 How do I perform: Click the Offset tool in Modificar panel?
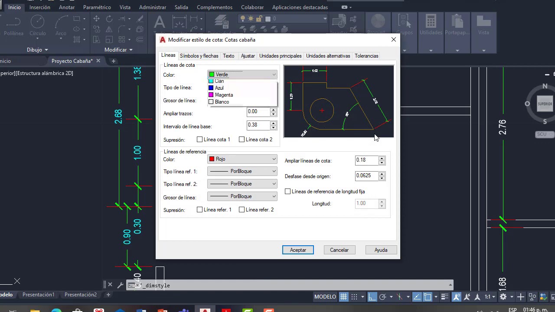(140, 40)
